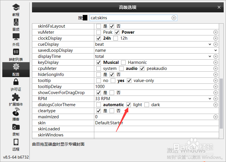Reset RPM to default
The image size is (226, 162).
(x=216, y=99)
